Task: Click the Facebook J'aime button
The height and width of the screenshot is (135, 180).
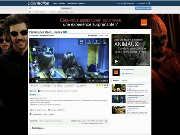Action: 33,91
